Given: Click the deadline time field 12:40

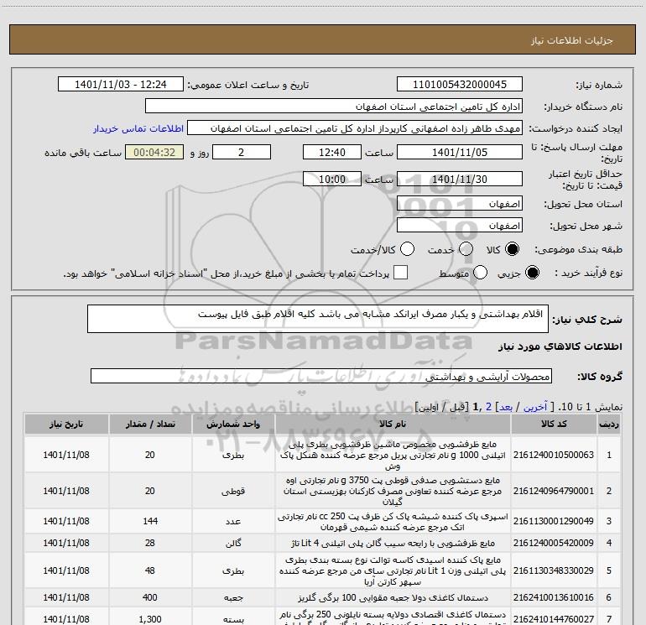Looking at the screenshot, I should click(x=332, y=152).
